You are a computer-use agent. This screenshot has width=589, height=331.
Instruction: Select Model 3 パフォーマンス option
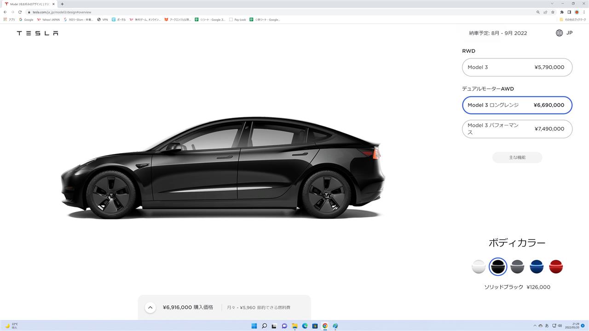517,129
